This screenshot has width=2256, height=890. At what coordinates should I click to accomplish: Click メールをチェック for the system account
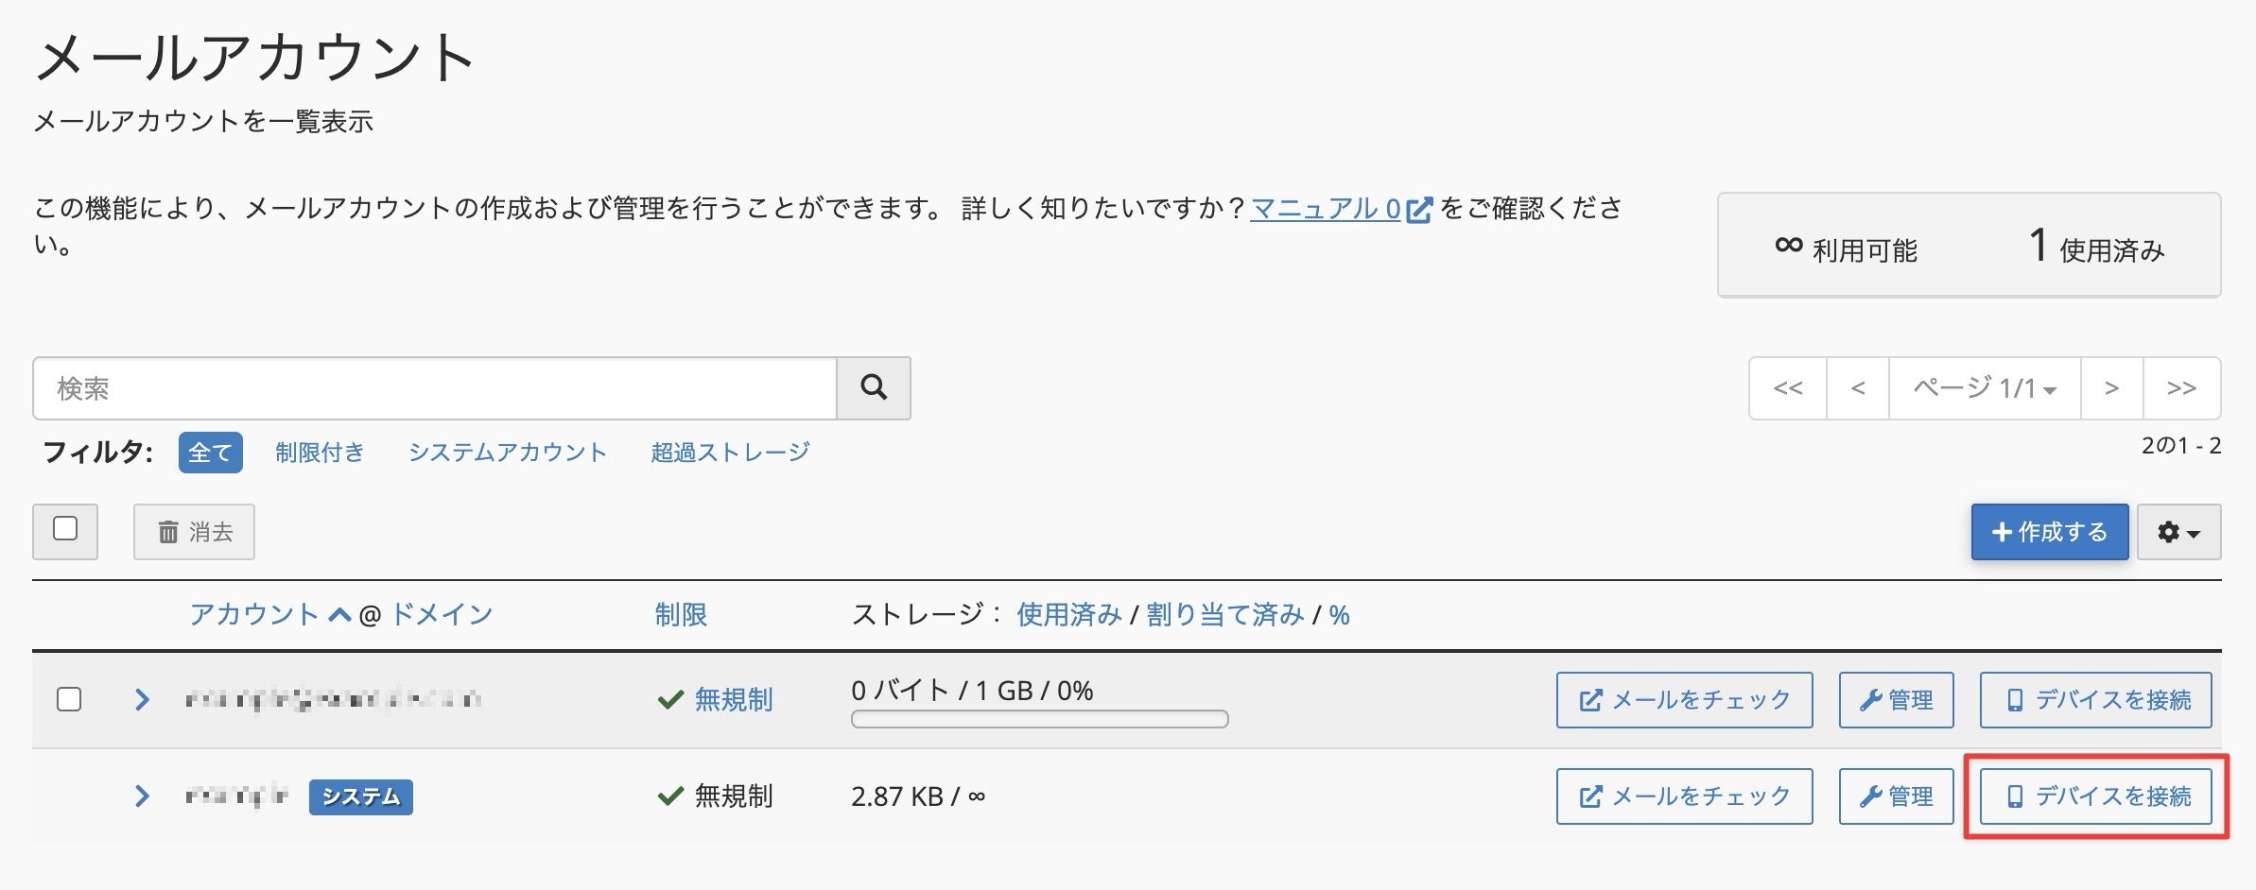pyautogui.click(x=1684, y=796)
